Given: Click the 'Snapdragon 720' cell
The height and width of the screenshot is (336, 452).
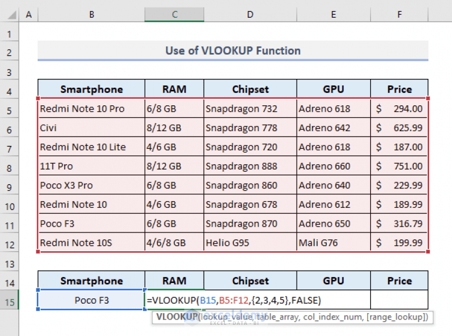Looking at the screenshot, I should pos(250,147).
